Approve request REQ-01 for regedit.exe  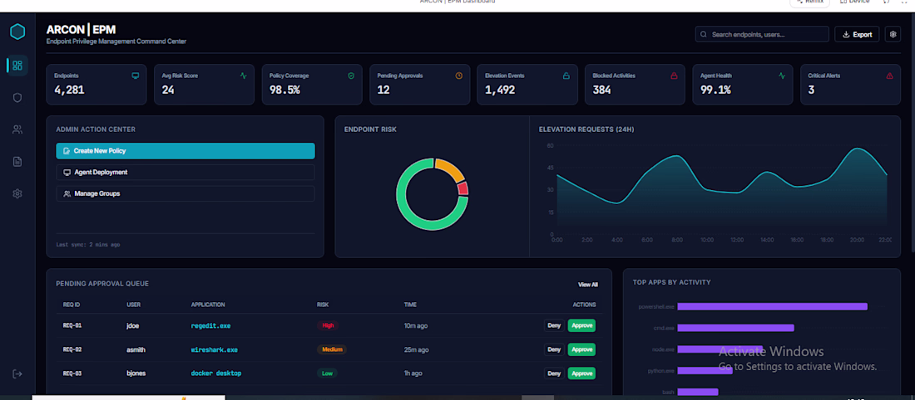coord(581,325)
